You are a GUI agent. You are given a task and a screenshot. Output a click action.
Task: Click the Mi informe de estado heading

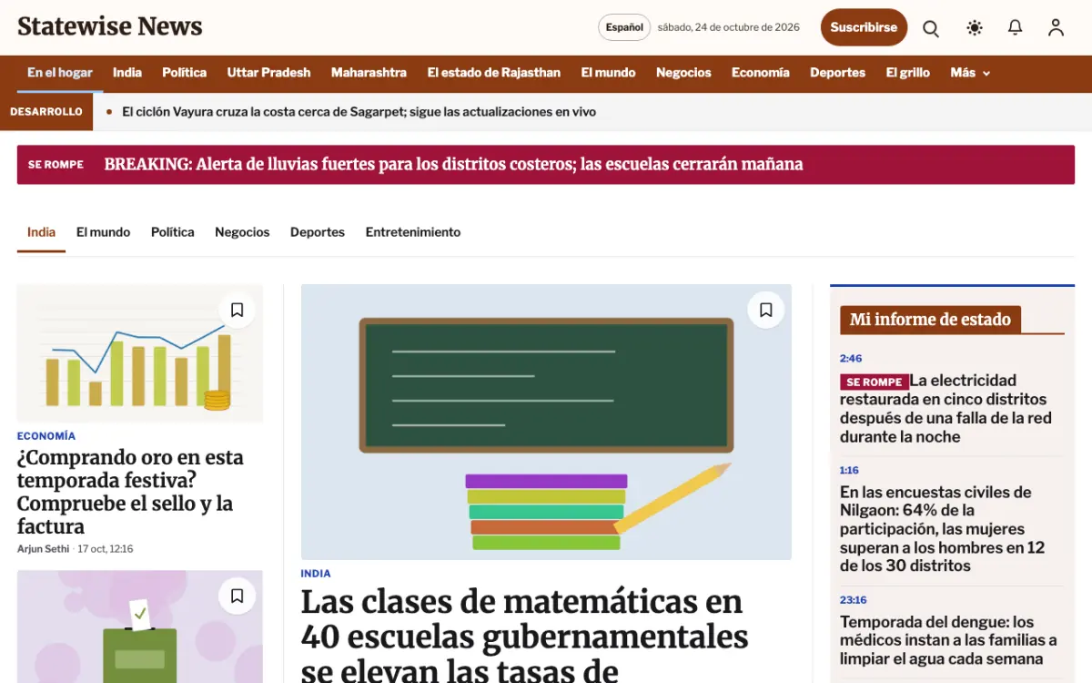pos(930,320)
